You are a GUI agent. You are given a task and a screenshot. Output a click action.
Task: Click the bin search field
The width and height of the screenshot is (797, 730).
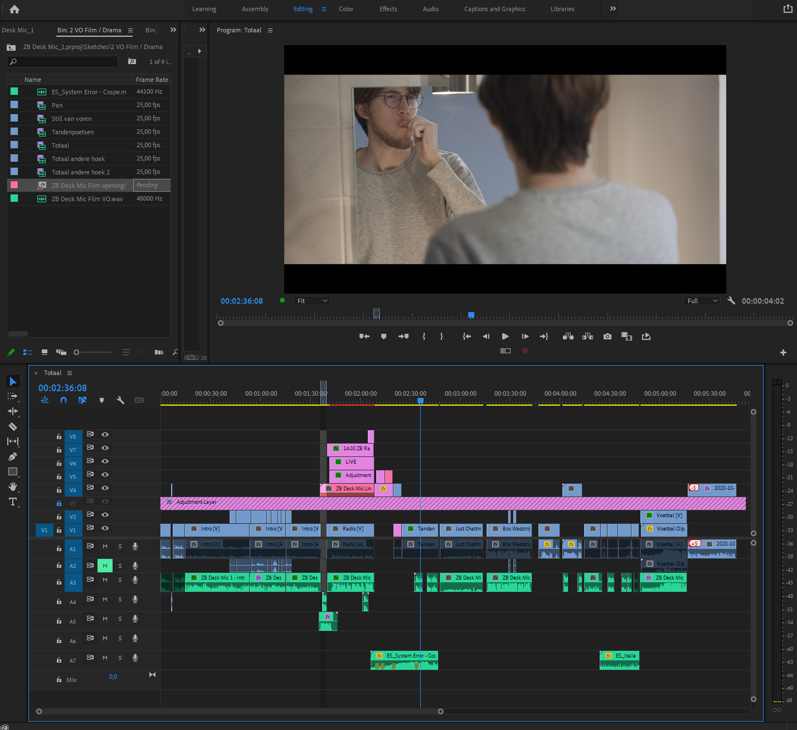pos(62,61)
